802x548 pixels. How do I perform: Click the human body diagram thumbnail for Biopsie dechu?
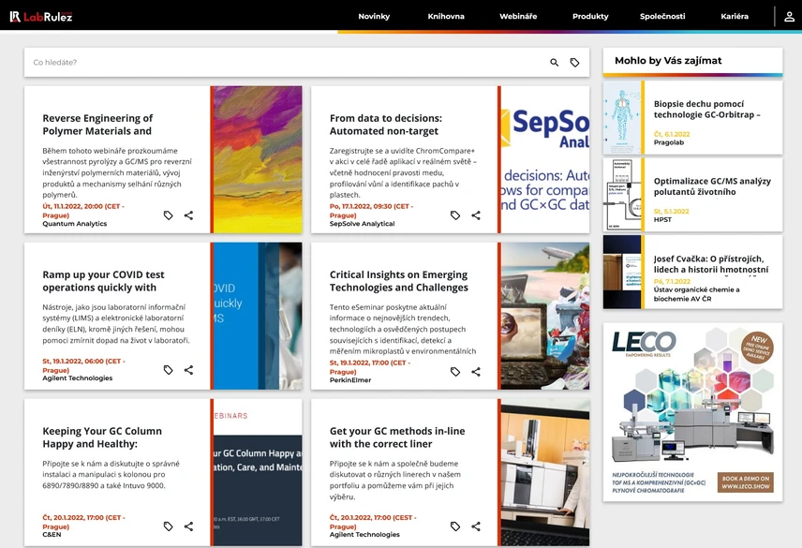pos(622,118)
